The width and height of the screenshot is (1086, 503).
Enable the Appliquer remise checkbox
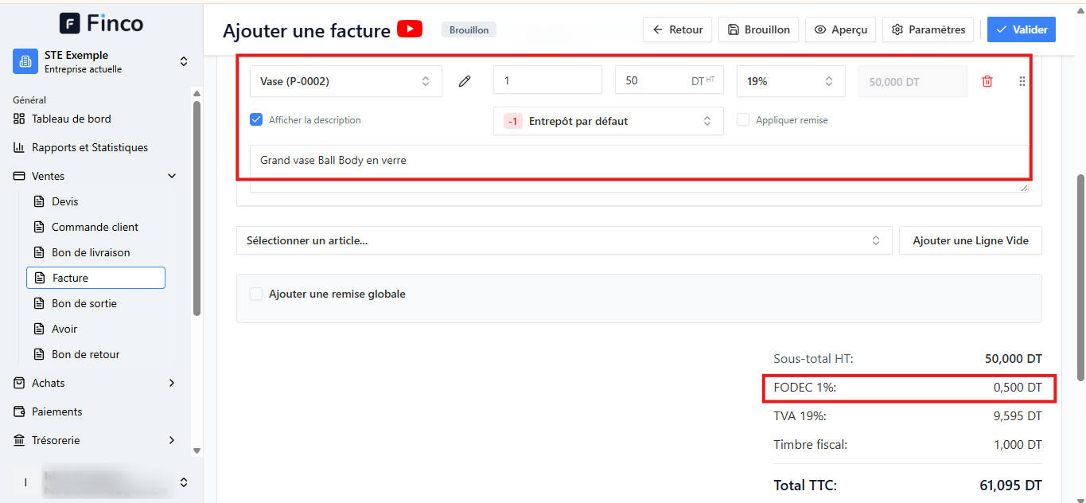click(743, 119)
